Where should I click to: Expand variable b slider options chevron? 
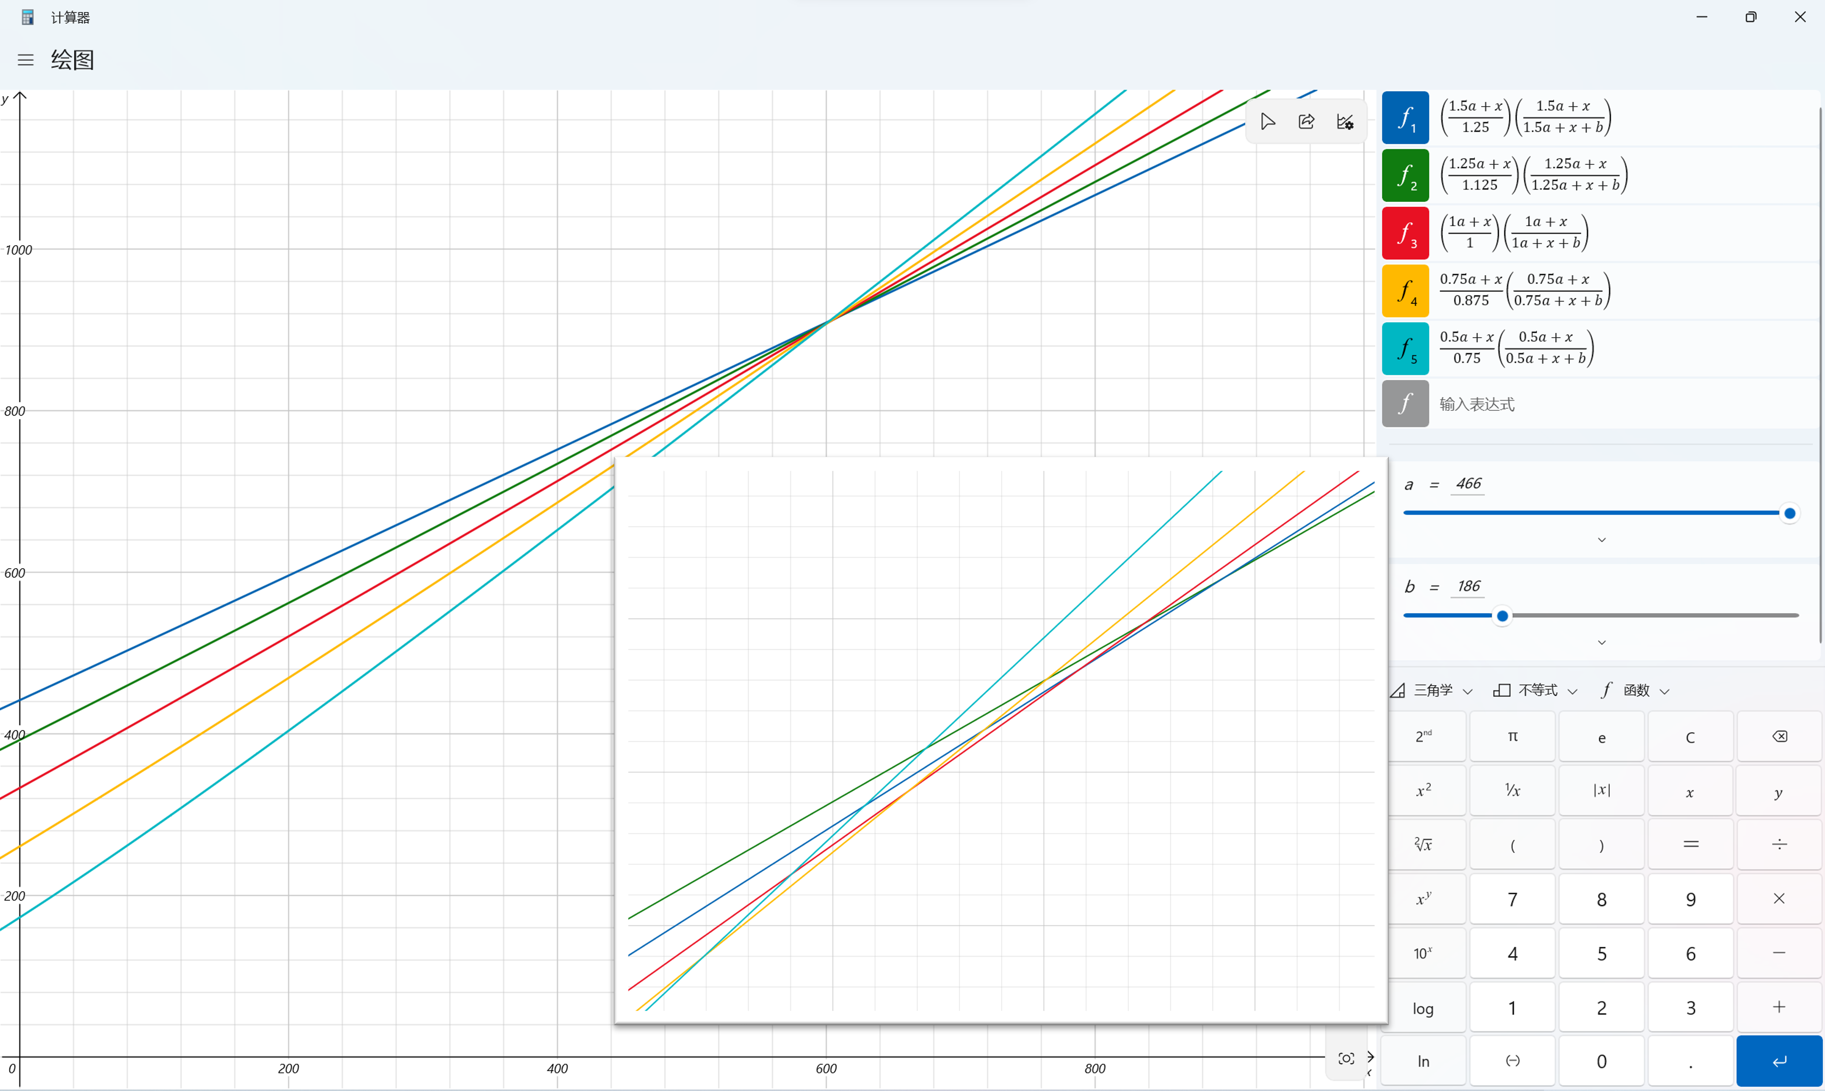point(1601,643)
